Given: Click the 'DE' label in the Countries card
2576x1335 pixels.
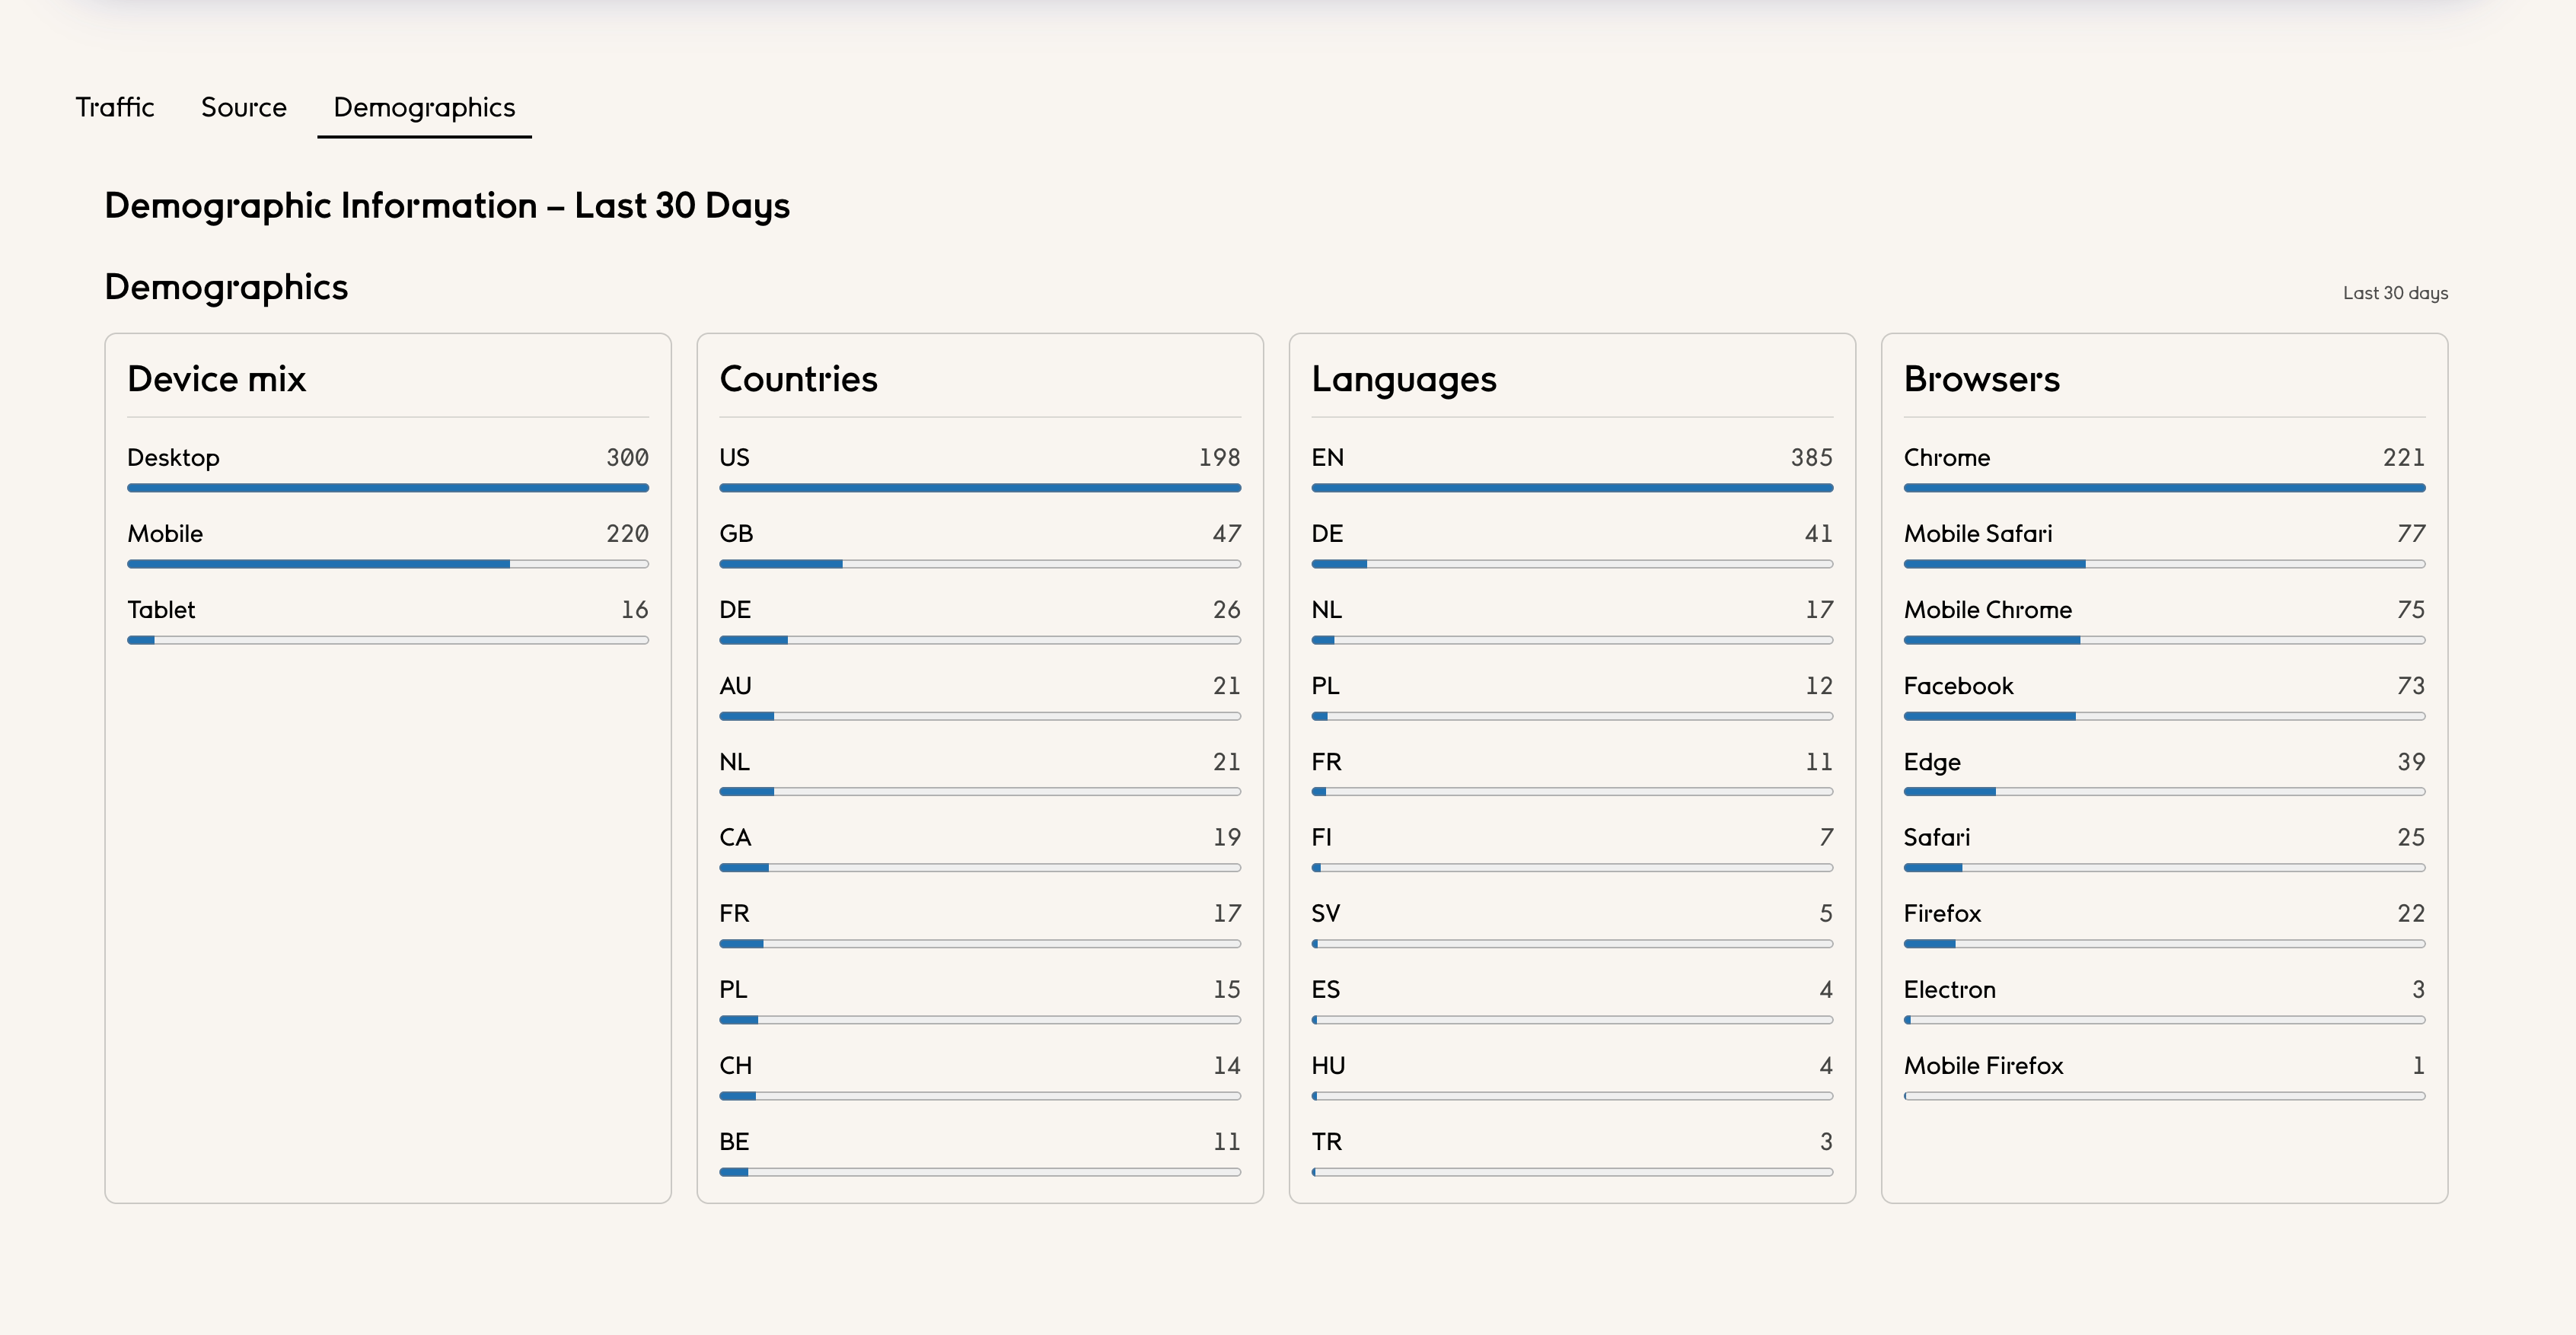Looking at the screenshot, I should [x=735, y=610].
